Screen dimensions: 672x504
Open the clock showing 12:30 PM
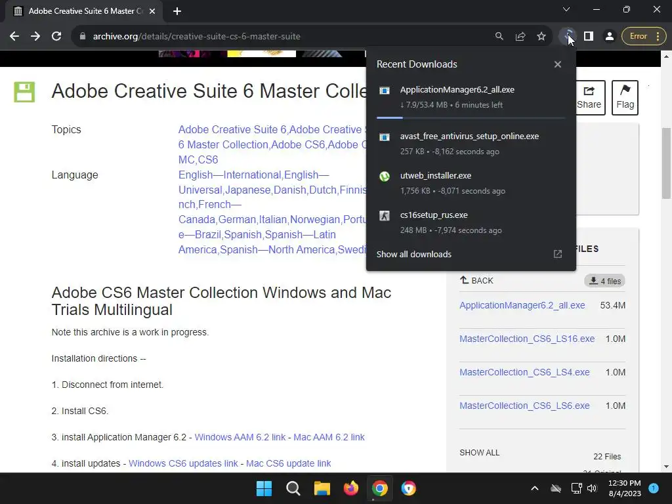tap(625, 488)
